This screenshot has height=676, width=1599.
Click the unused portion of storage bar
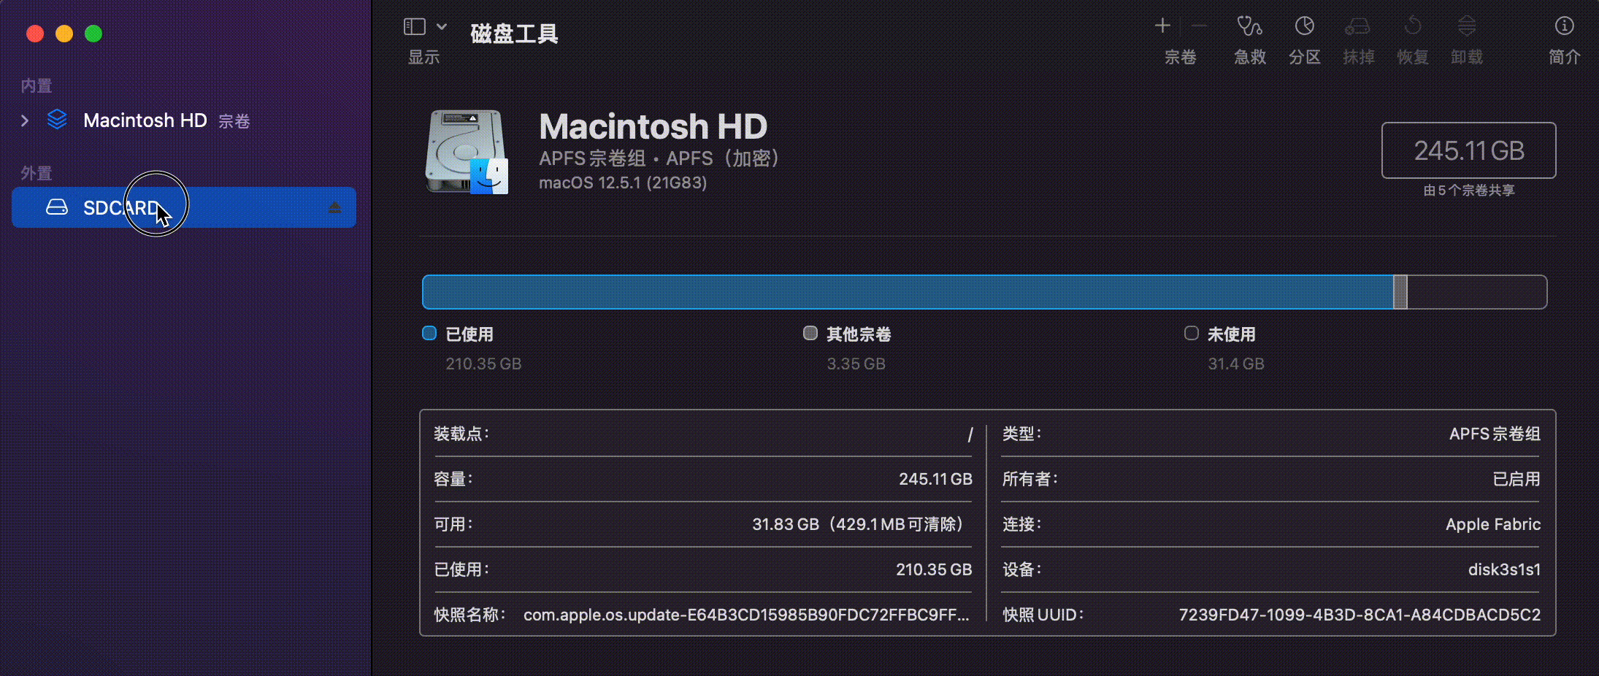point(1476,292)
